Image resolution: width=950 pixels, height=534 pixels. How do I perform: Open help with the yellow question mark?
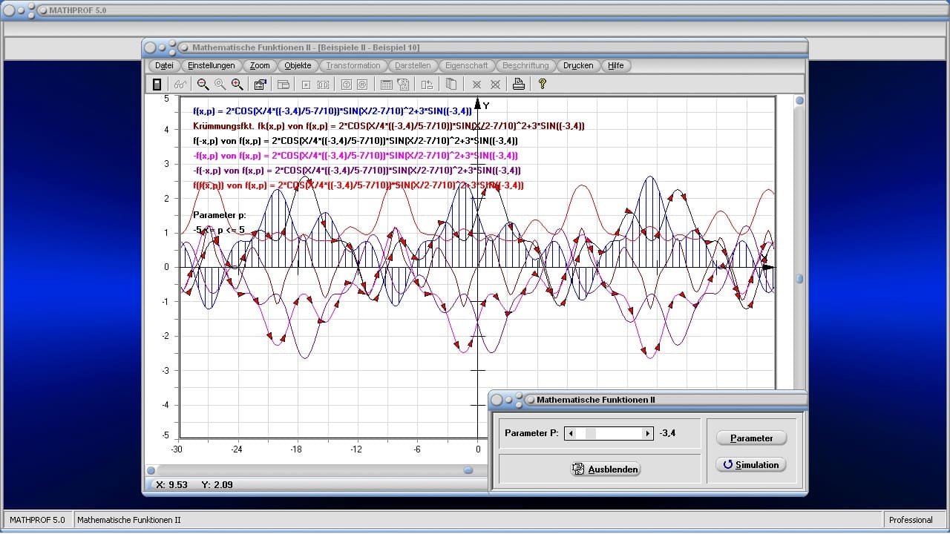[543, 85]
